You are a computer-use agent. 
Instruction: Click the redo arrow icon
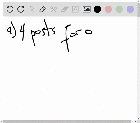coord(21,9)
